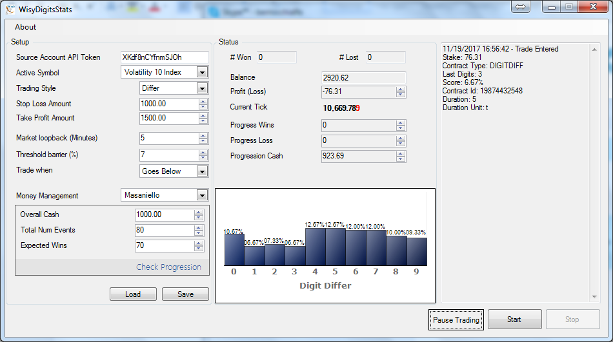Click the Save button
Viewport: 613px width, 342px height.
click(185, 294)
